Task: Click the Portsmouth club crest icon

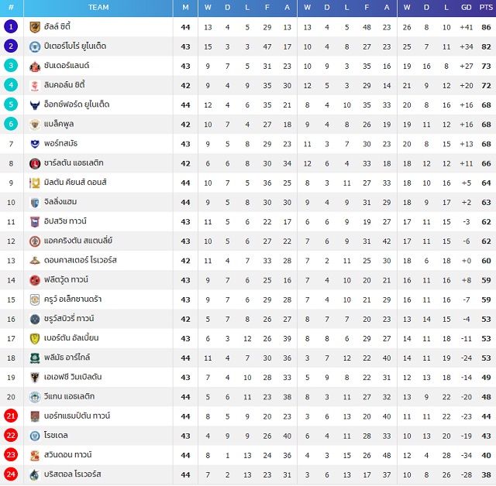Action: pos(35,144)
